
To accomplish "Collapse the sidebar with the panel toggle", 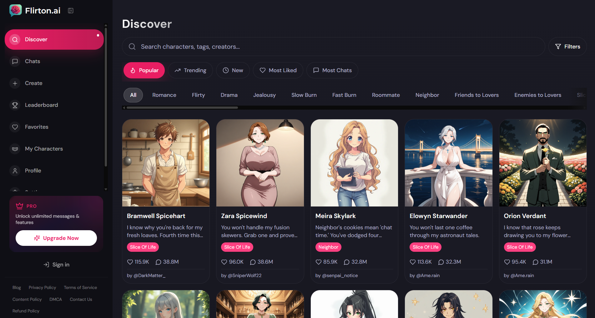I will (70, 10).
